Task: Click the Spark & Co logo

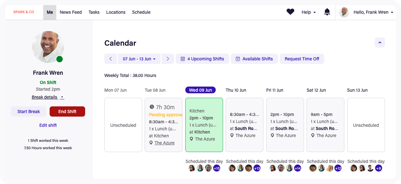Action: click(x=24, y=12)
